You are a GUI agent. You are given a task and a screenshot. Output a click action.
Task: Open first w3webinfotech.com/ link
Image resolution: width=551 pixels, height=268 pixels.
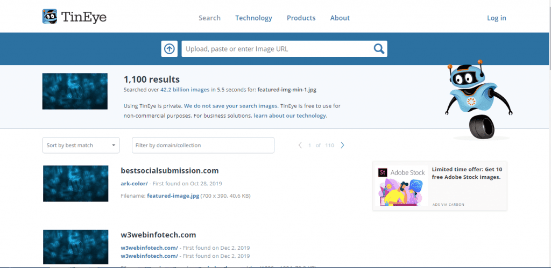[150, 247]
